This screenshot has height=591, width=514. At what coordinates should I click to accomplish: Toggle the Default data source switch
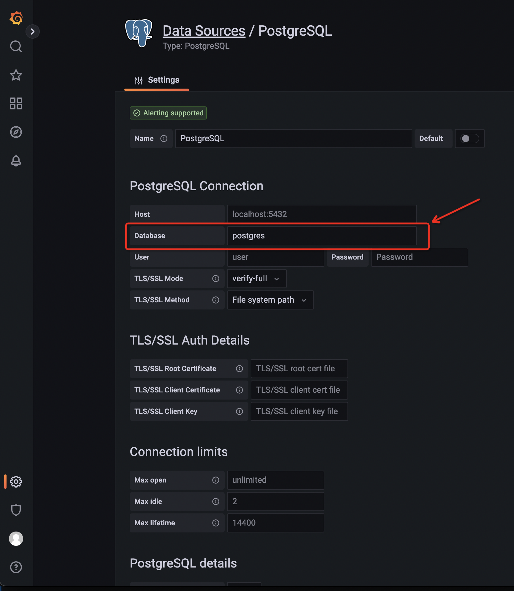(469, 139)
